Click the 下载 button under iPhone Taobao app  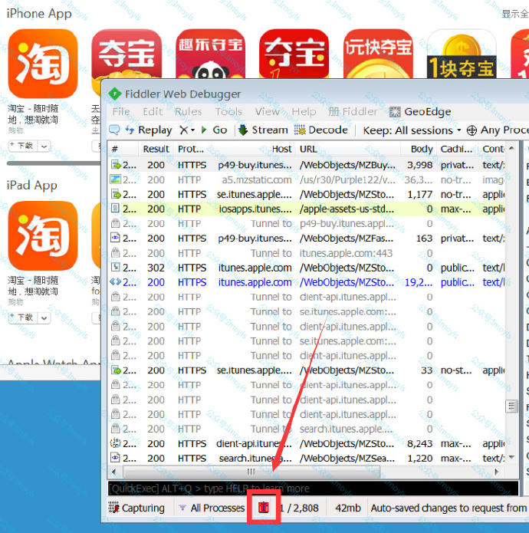tap(23, 146)
